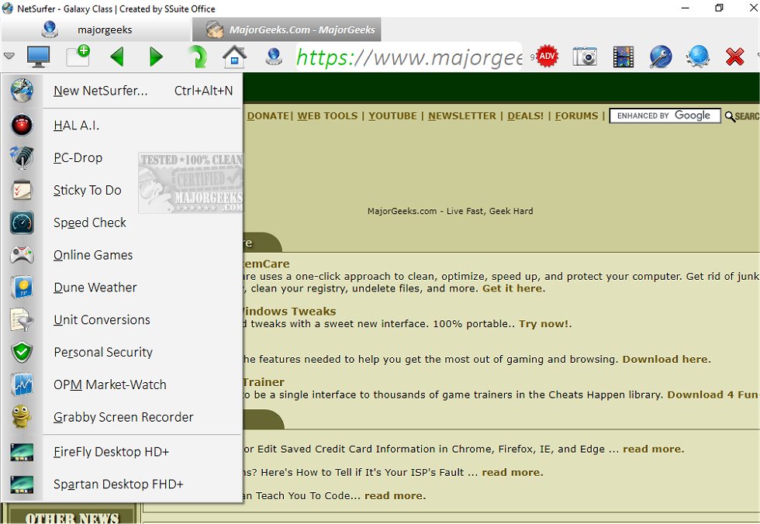Toggle the red ADV ad-blocker badge
Screen dimensions: 760x524
pyautogui.click(x=547, y=56)
